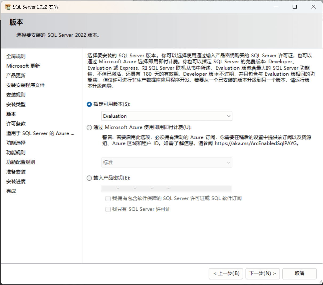Select 安装规则 step in sidebar

tap(16, 95)
